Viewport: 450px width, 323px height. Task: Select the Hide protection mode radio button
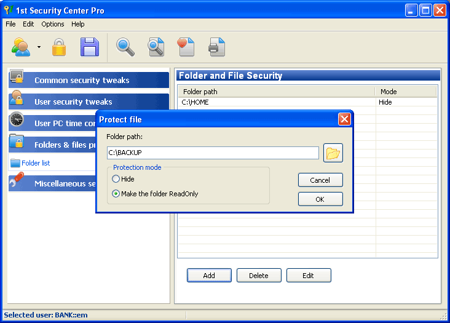116,179
